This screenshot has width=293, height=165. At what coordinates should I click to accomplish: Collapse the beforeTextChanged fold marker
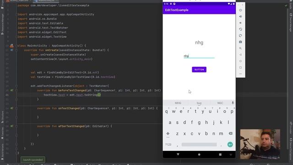coord(16,91)
